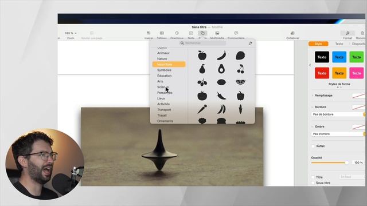Insert the tomato shape
This screenshot has height=206, width=367.
coord(202,96)
